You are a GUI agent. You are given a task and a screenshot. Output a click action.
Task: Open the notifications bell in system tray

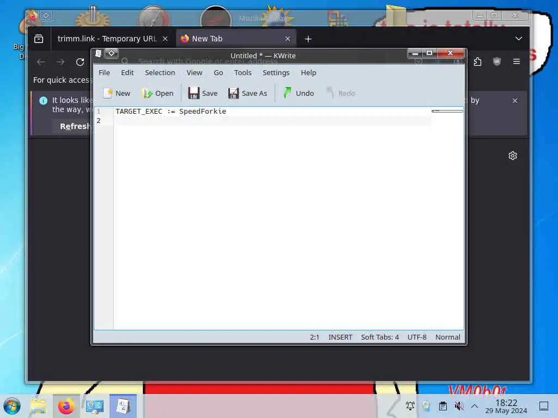410,405
